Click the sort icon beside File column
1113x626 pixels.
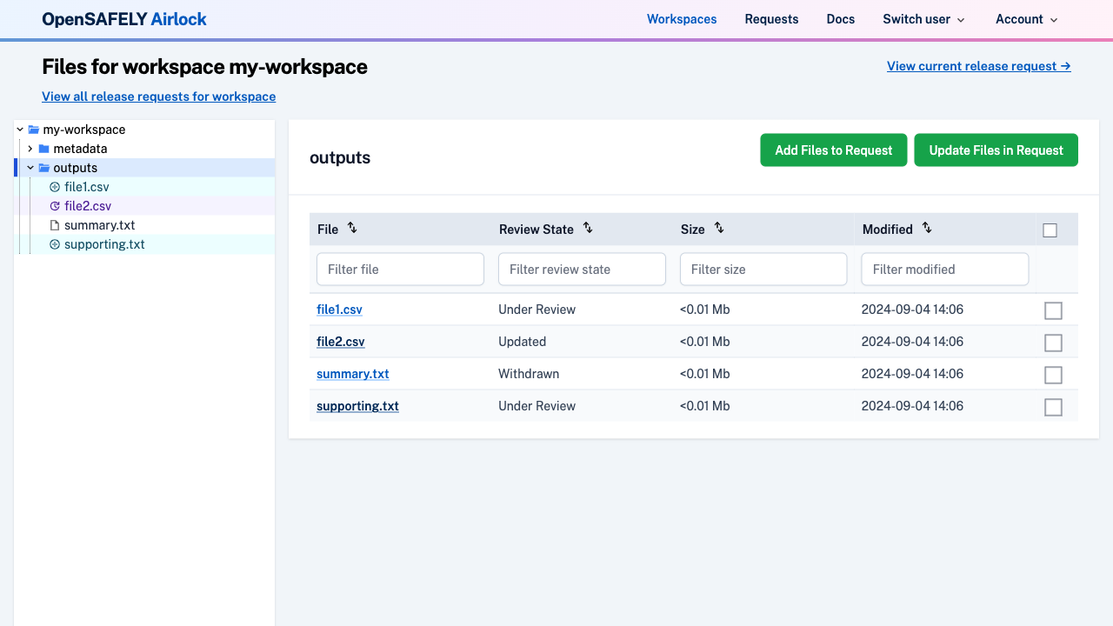tap(352, 228)
